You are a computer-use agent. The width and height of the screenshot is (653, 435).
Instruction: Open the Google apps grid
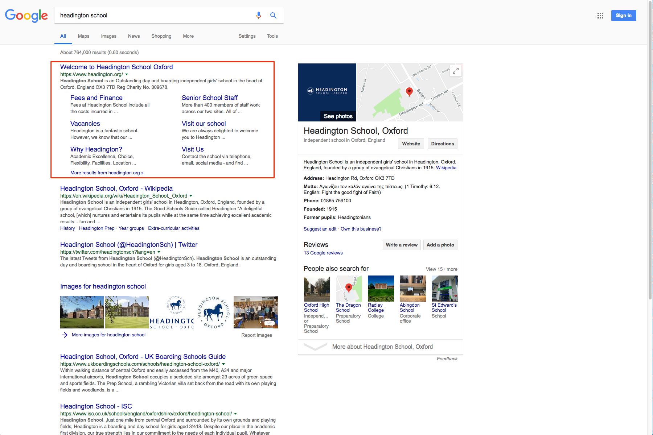[x=600, y=16]
